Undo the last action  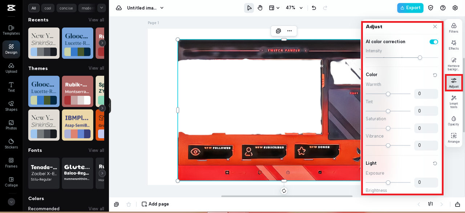314,8
